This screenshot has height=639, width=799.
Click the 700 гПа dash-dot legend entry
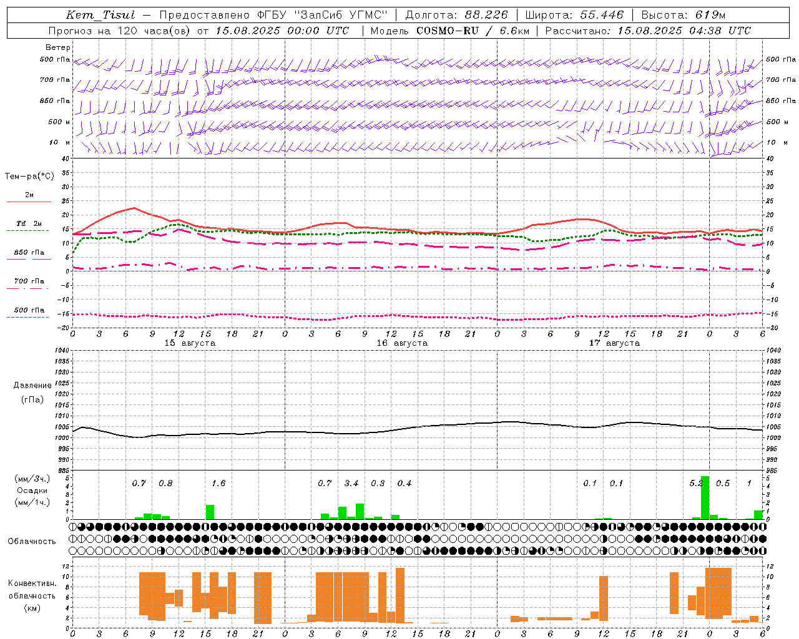point(29,281)
